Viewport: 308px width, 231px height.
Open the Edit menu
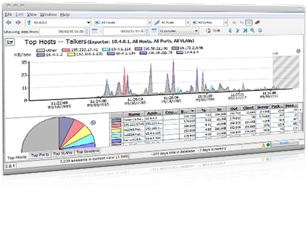20,14
